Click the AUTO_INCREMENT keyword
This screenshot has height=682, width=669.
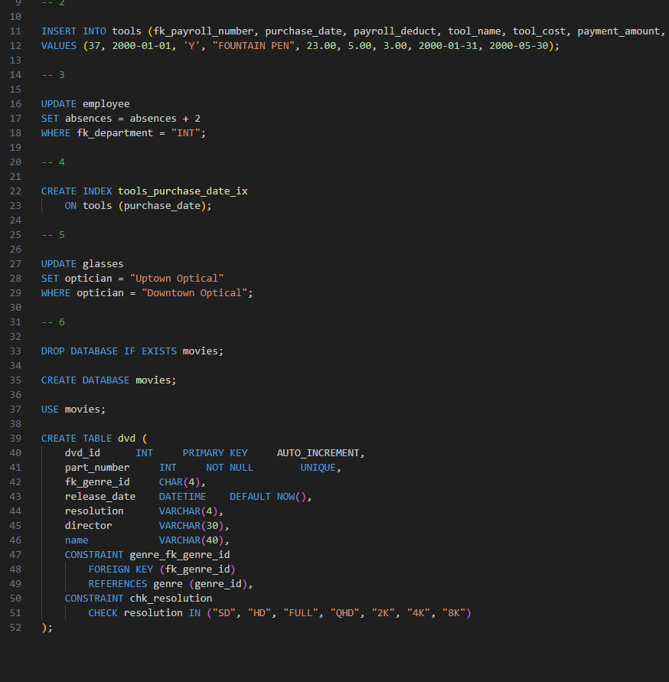click(x=320, y=452)
